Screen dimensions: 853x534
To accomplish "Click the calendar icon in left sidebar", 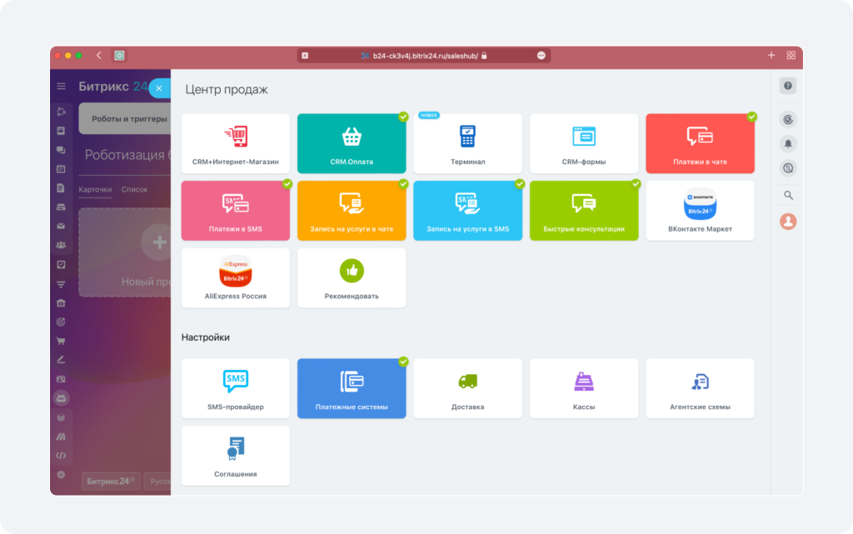I will 61,168.
